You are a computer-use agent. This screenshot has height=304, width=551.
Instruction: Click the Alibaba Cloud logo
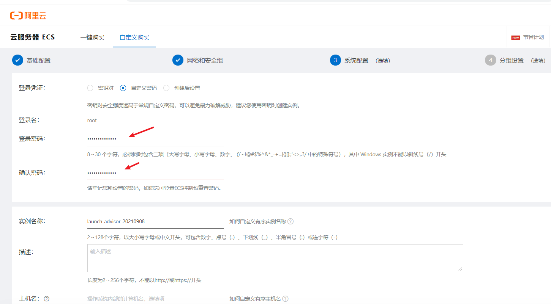tap(28, 15)
